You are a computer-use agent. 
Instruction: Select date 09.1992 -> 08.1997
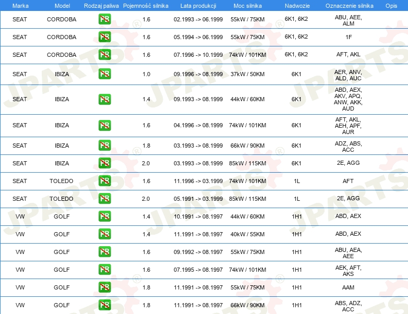tap(198, 252)
